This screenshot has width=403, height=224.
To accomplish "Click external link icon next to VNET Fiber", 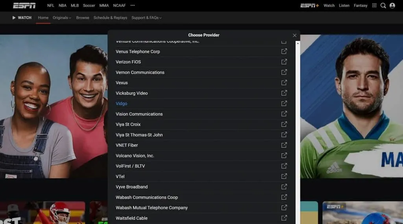I will (x=284, y=145).
